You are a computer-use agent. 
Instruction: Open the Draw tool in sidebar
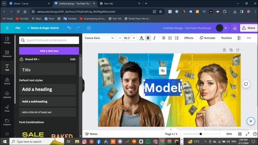coord(7,108)
